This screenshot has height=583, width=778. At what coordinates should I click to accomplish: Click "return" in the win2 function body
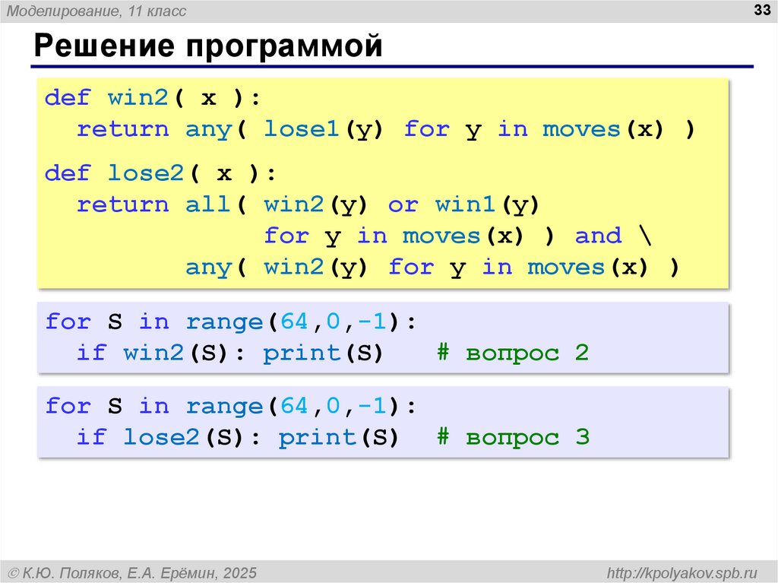pyautogui.click(x=122, y=129)
